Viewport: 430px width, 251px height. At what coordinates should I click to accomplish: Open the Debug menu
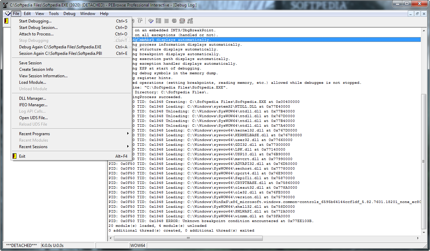tap(69, 14)
